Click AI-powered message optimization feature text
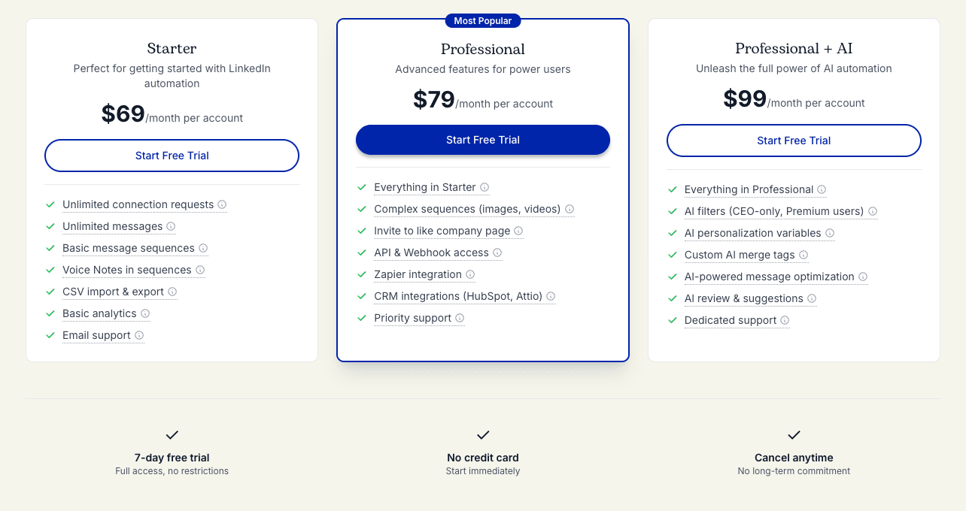 point(769,277)
